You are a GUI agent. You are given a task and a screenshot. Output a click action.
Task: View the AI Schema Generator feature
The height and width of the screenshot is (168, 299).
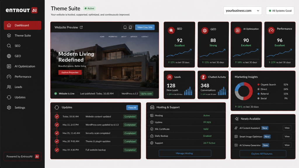click(287, 145)
